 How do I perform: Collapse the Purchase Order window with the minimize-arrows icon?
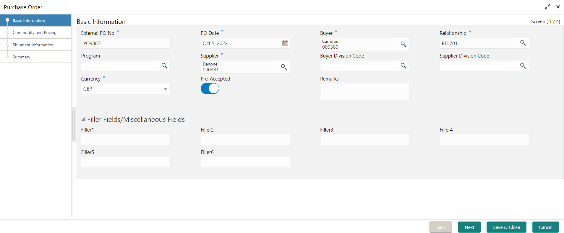(x=547, y=7)
